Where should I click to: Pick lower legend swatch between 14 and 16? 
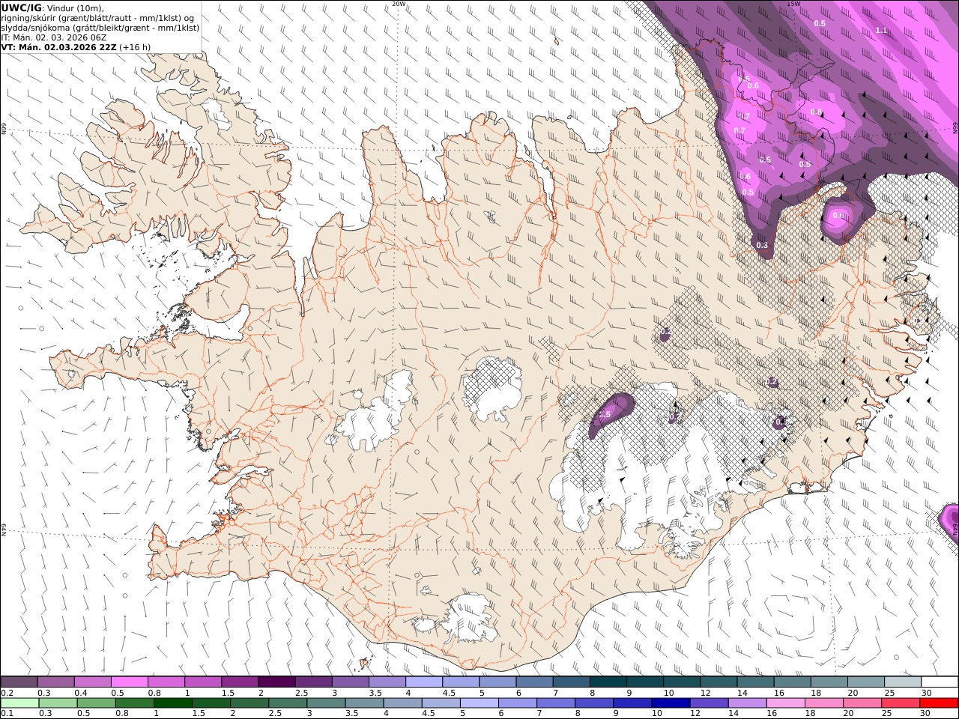[x=747, y=703]
